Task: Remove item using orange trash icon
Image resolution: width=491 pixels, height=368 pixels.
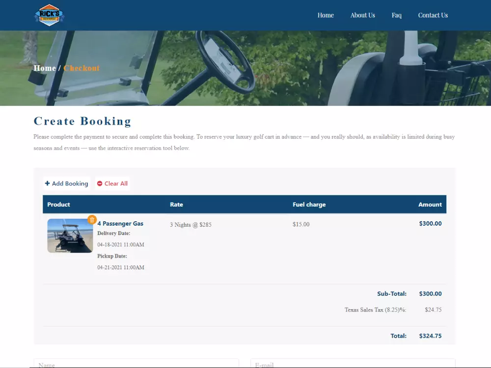Action: (92, 220)
